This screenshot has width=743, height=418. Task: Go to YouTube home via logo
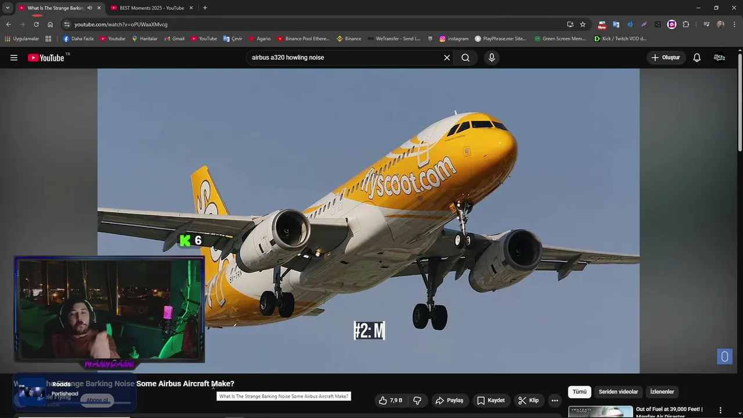49,57
